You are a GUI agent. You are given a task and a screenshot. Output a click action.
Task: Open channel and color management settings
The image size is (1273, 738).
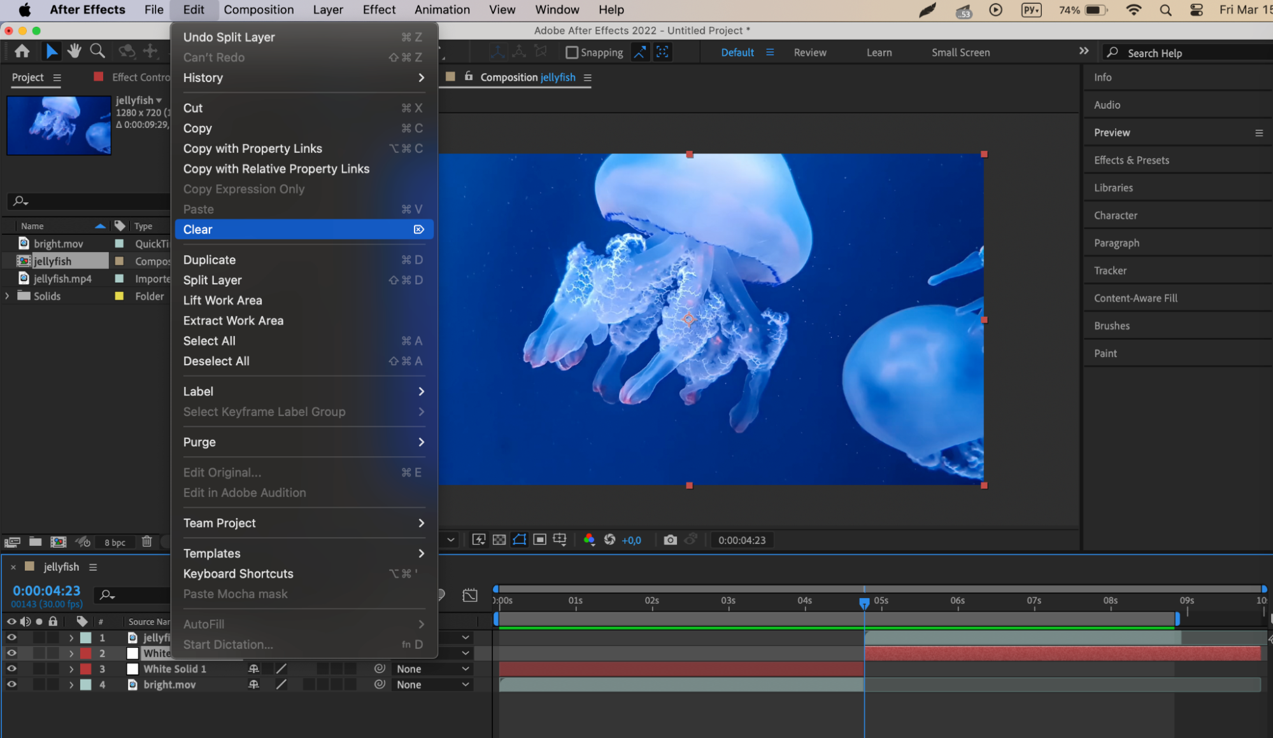[589, 540]
